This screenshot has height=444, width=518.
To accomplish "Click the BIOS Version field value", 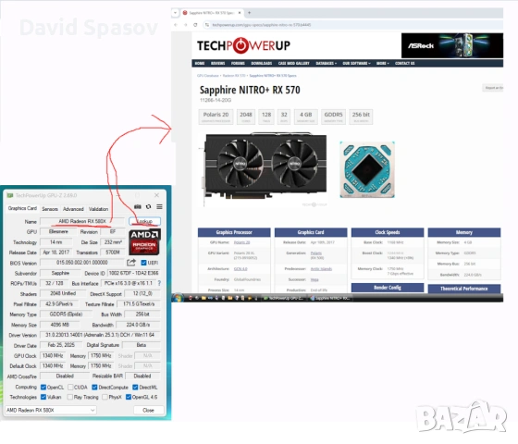I will [82, 263].
